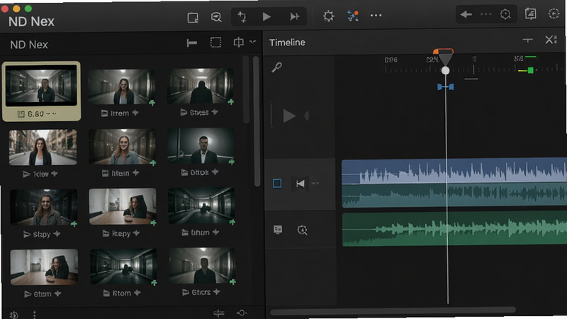Click the zoom clock icon beside green track
Viewport: 567px width, 319px height.
pos(302,230)
